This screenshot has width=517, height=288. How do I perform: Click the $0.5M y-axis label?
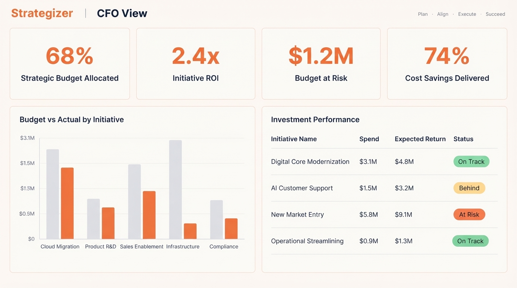pos(27,214)
